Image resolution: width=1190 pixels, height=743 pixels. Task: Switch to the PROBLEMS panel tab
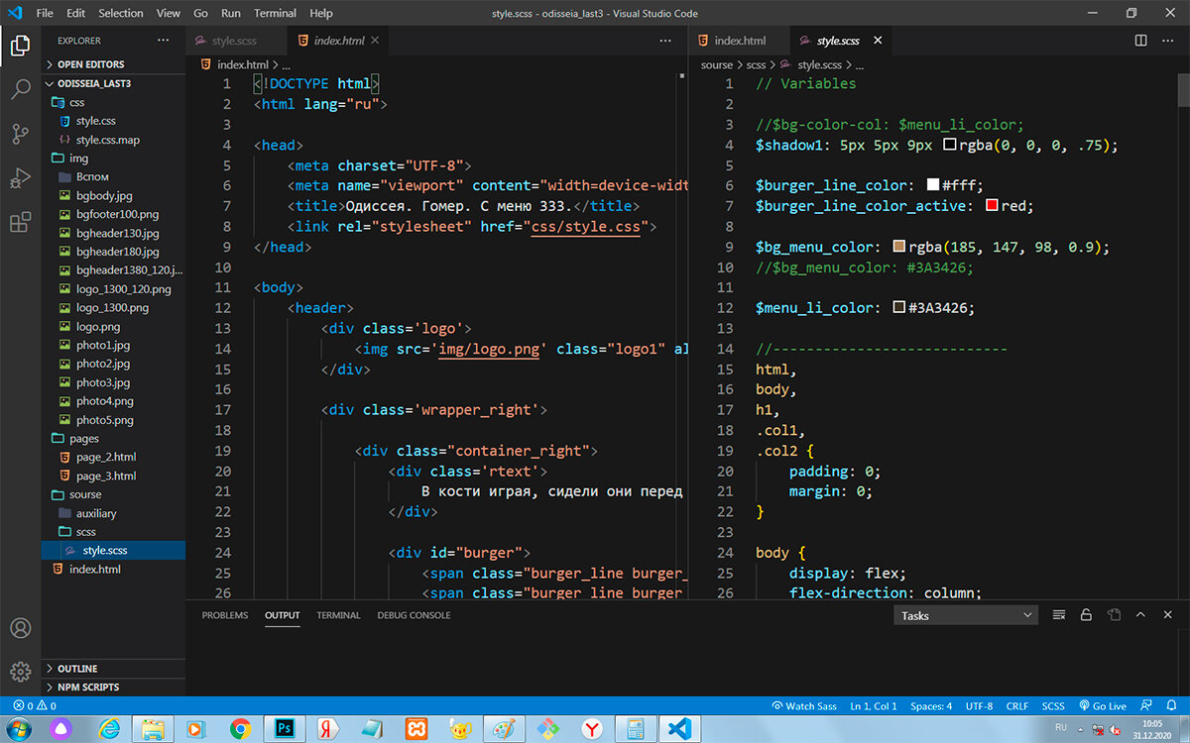[x=225, y=615]
